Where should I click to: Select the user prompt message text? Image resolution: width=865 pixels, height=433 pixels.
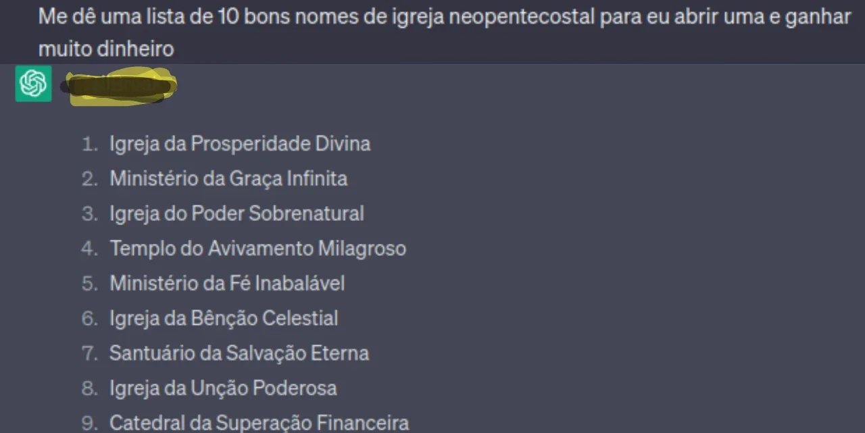tap(444, 32)
